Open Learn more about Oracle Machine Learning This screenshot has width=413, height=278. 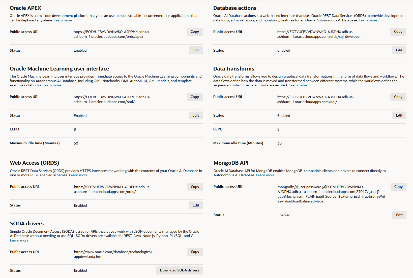click(52, 85)
